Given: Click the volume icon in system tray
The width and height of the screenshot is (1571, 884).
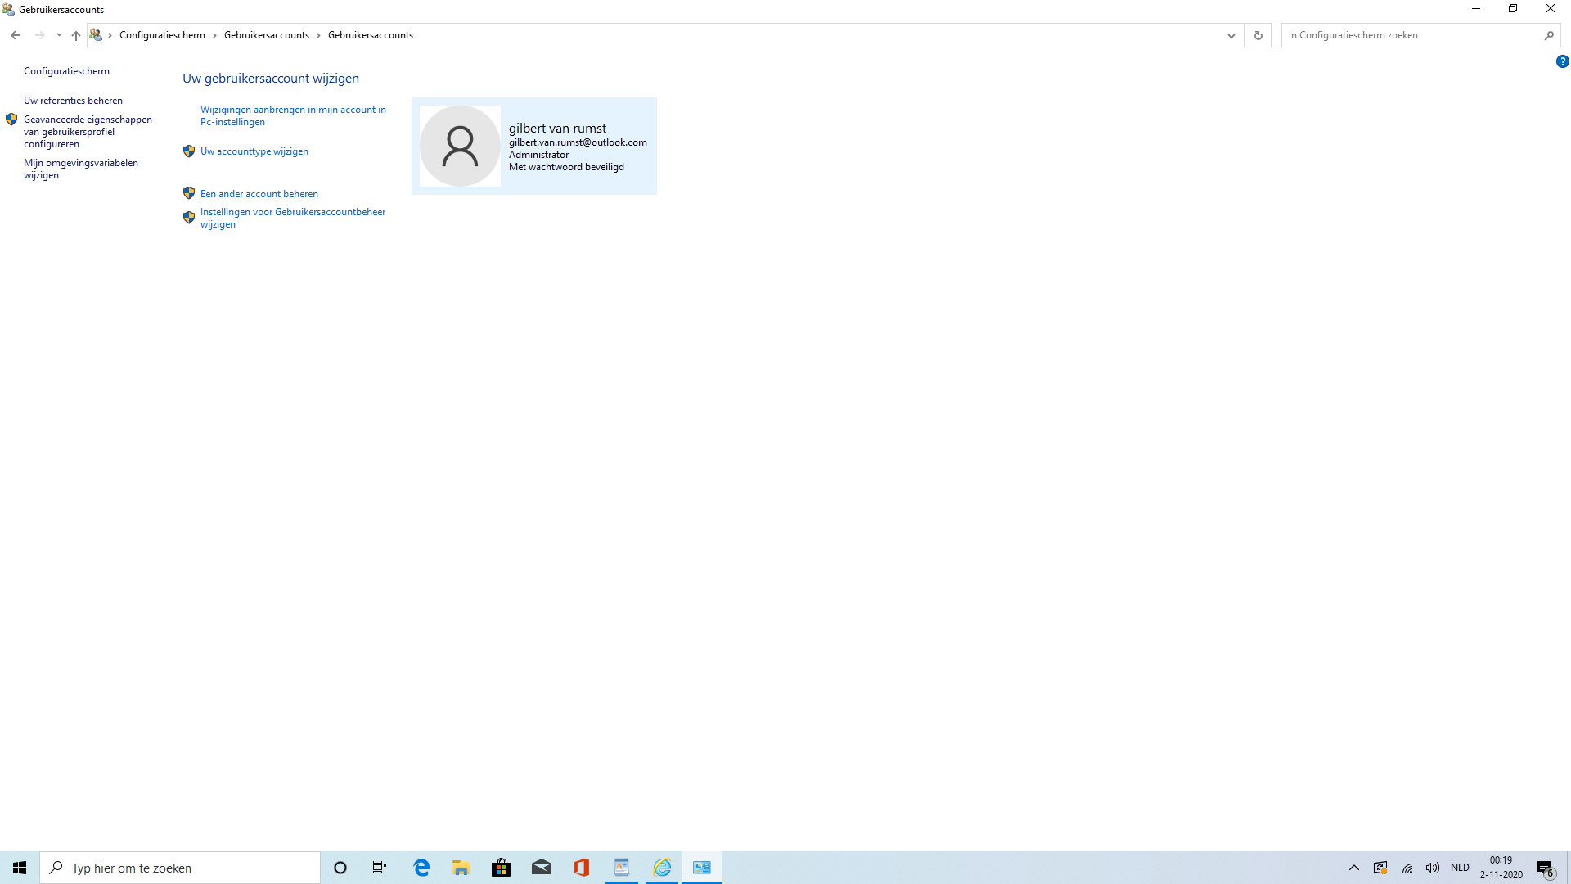Looking at the screenshot, I should (1432, 868).
